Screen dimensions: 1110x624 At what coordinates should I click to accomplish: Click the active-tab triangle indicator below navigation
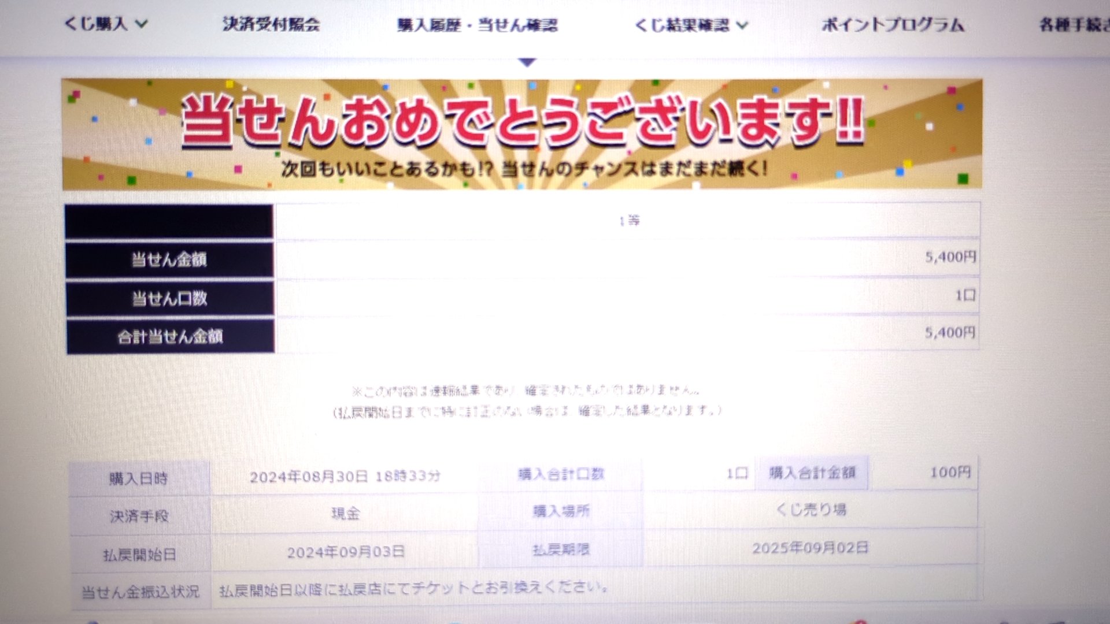point(527,62)
